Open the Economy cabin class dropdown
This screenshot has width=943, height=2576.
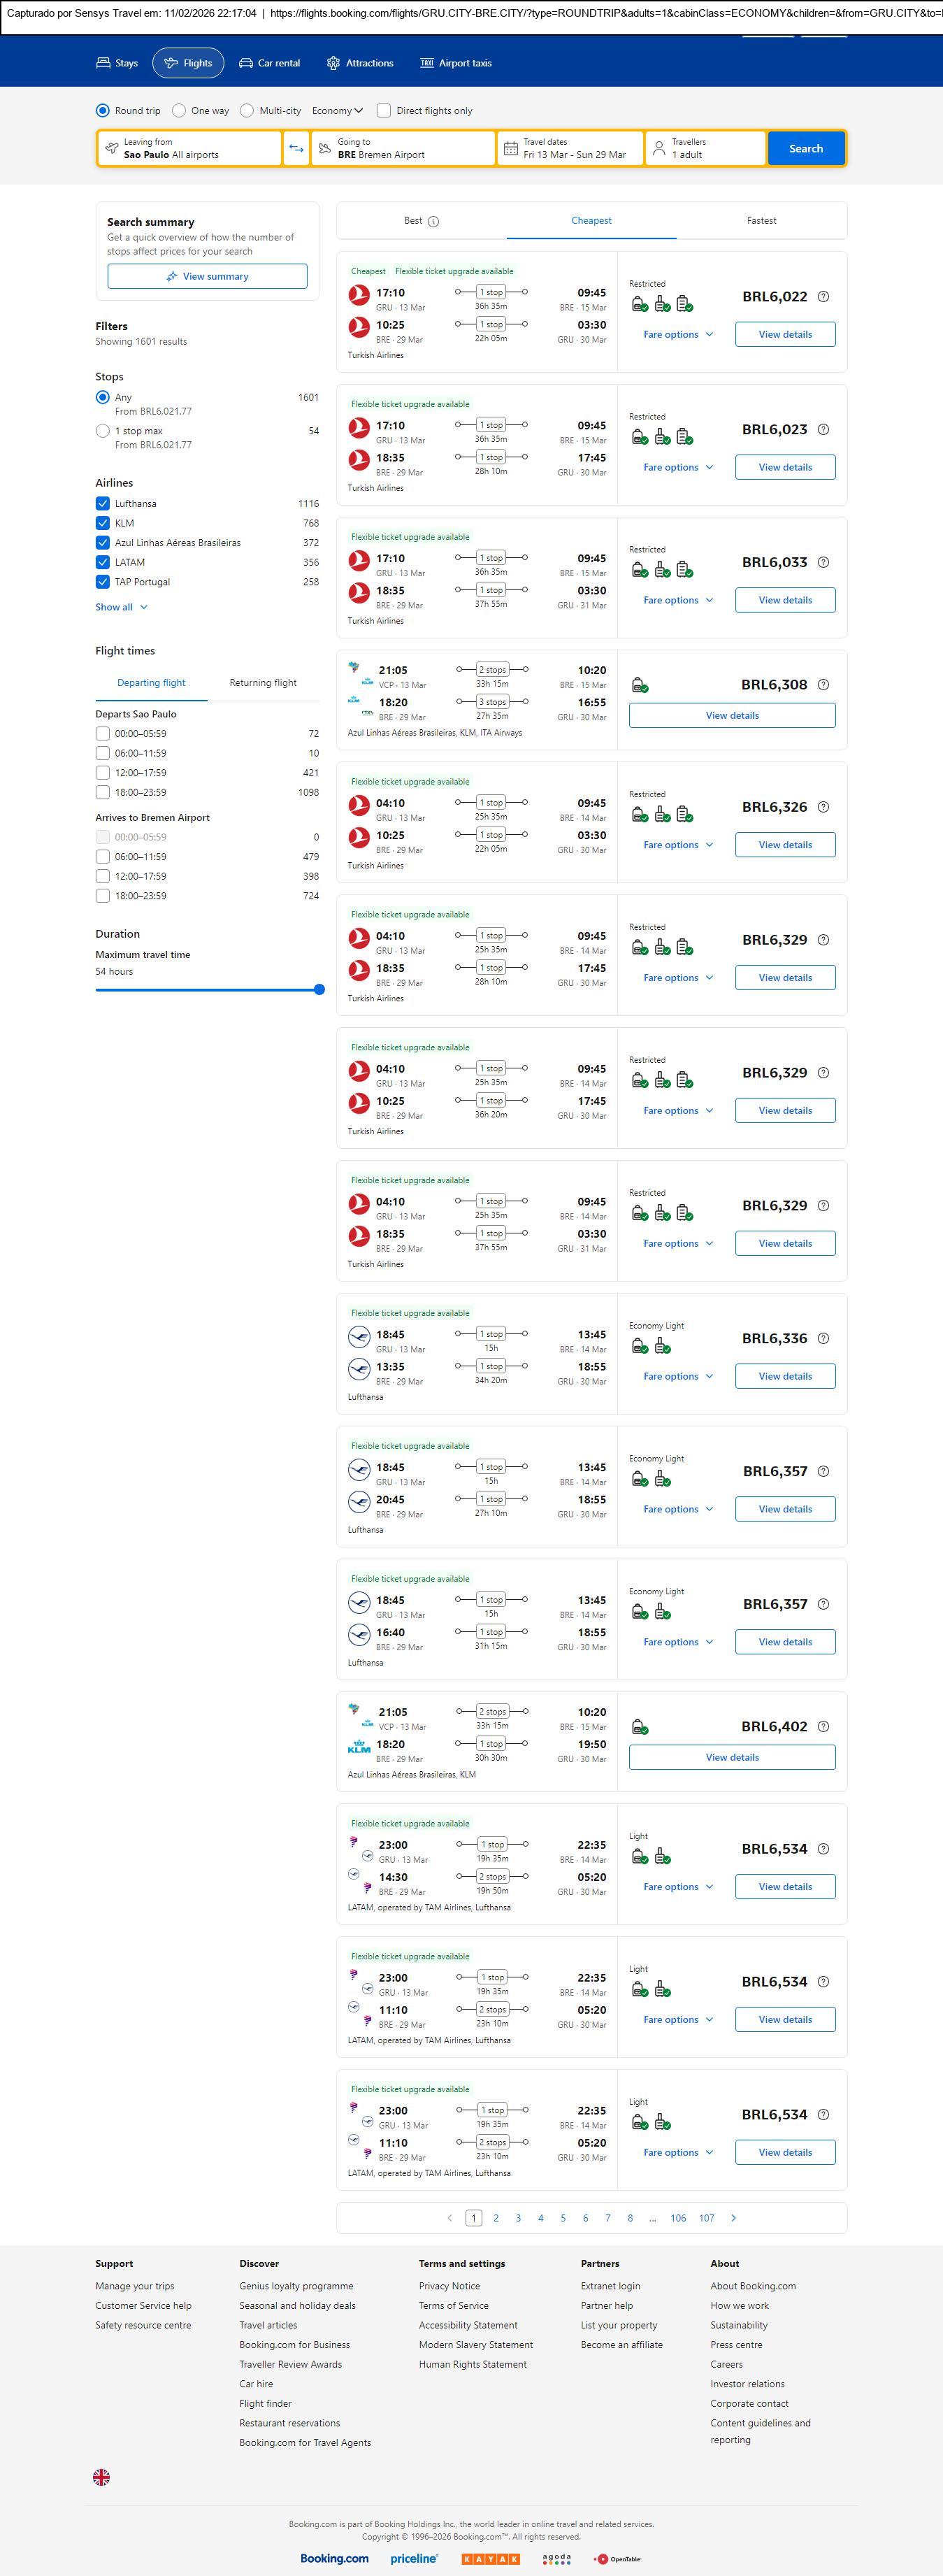tap(336, 111)
